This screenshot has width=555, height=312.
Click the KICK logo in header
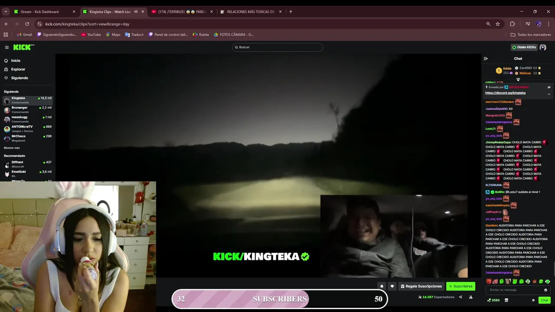point(23,47)
